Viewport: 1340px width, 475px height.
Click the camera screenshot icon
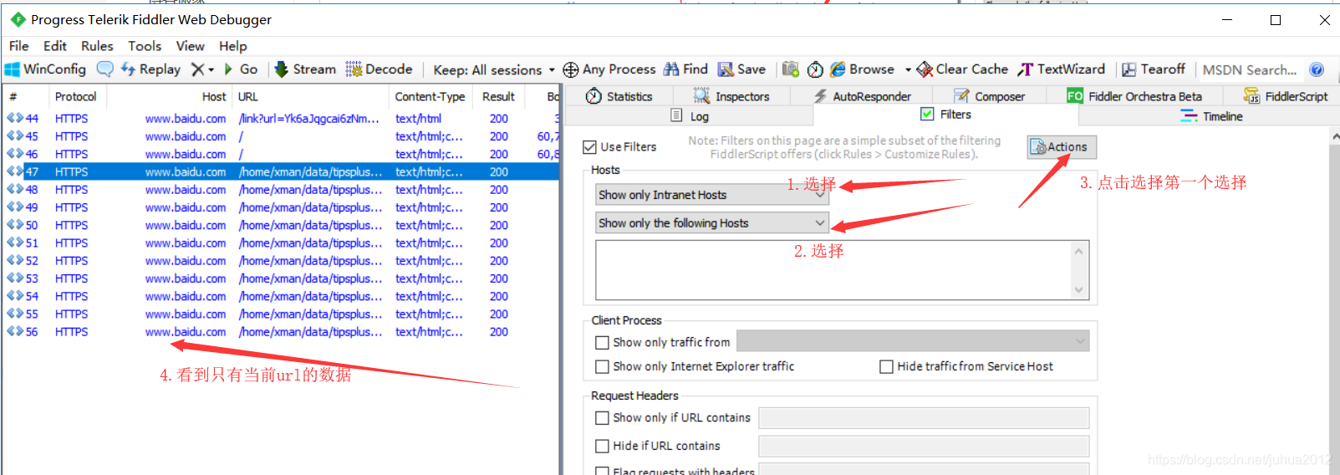pos(791,69)
